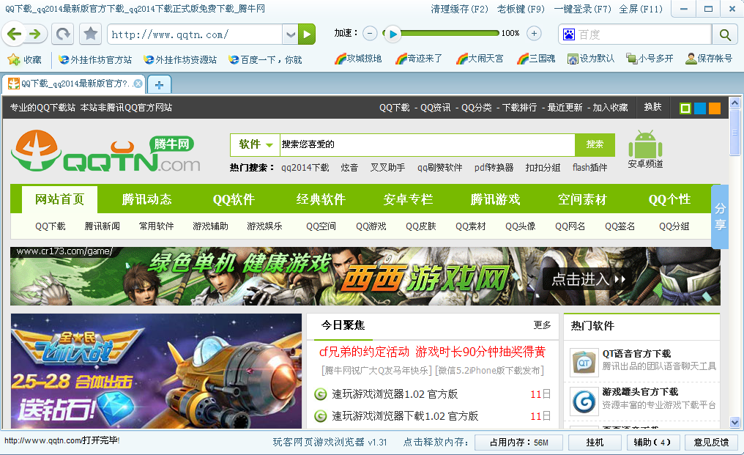Open the 腾讯游戏 navigation tab
This screenshot has width=744, height=455.
[495, 199]
